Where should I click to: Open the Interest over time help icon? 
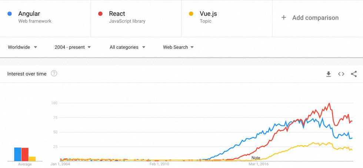click(54, 73)
